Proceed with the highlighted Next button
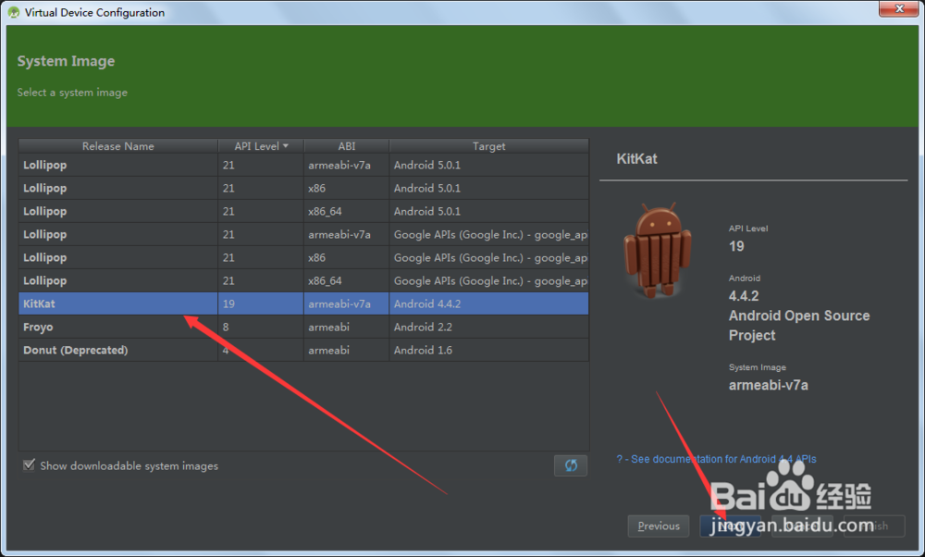 point(730,526)
